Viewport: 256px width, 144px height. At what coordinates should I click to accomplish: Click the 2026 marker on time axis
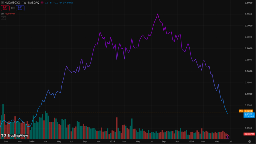pyautogui.click(x=191, y=142)
